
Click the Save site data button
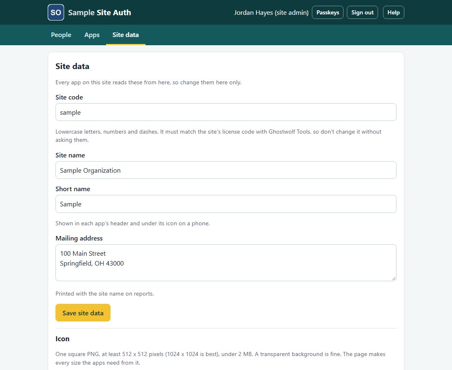pos(83,312)
